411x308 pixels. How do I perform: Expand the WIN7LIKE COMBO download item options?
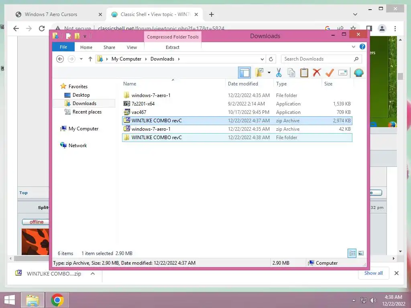pyautogui.click(x=93, y=274)
